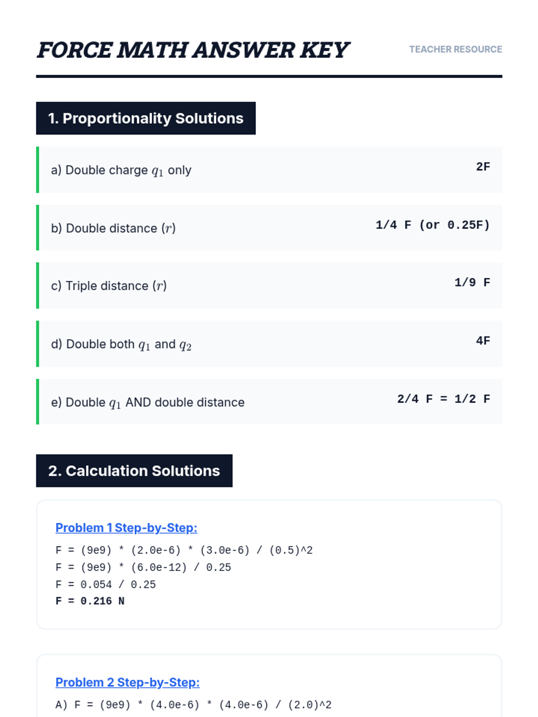Click the 1/9 F answer
This screenshot has height=717, width=538.
coord(472,283)
